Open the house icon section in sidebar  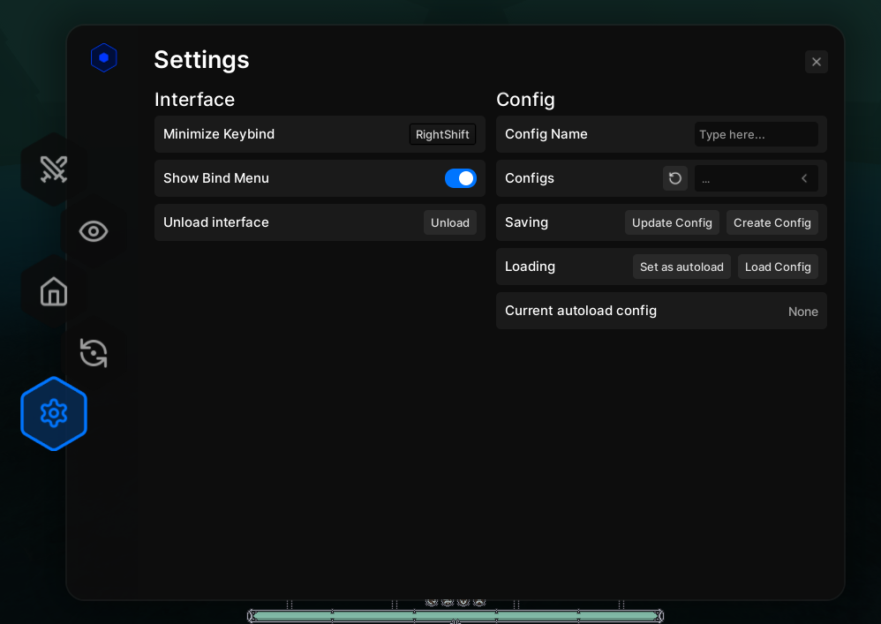point(54,291)
